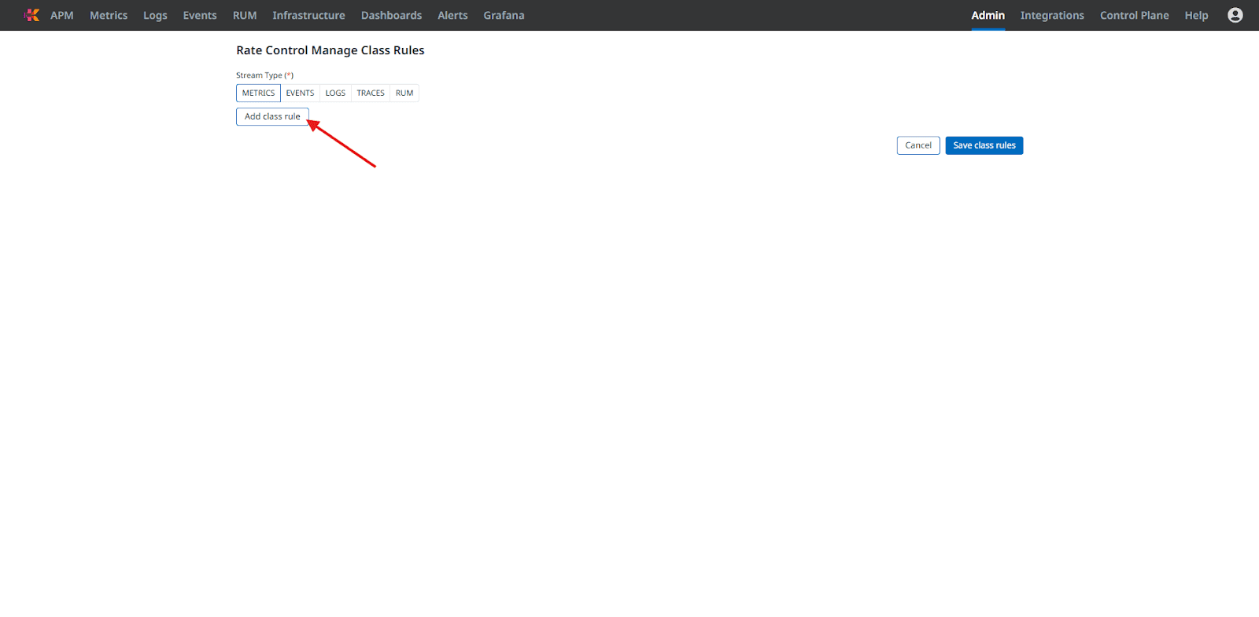
Task: Choose the LOGS stream type
Action: [x=335, y=93]
